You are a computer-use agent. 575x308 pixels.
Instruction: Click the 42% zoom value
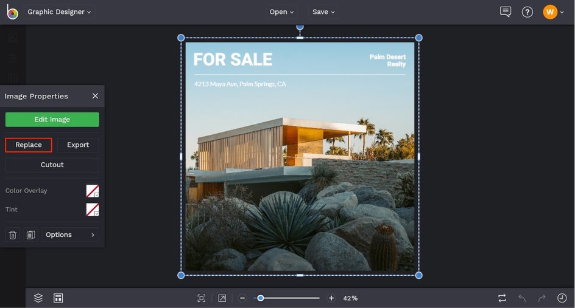point(350,298)
